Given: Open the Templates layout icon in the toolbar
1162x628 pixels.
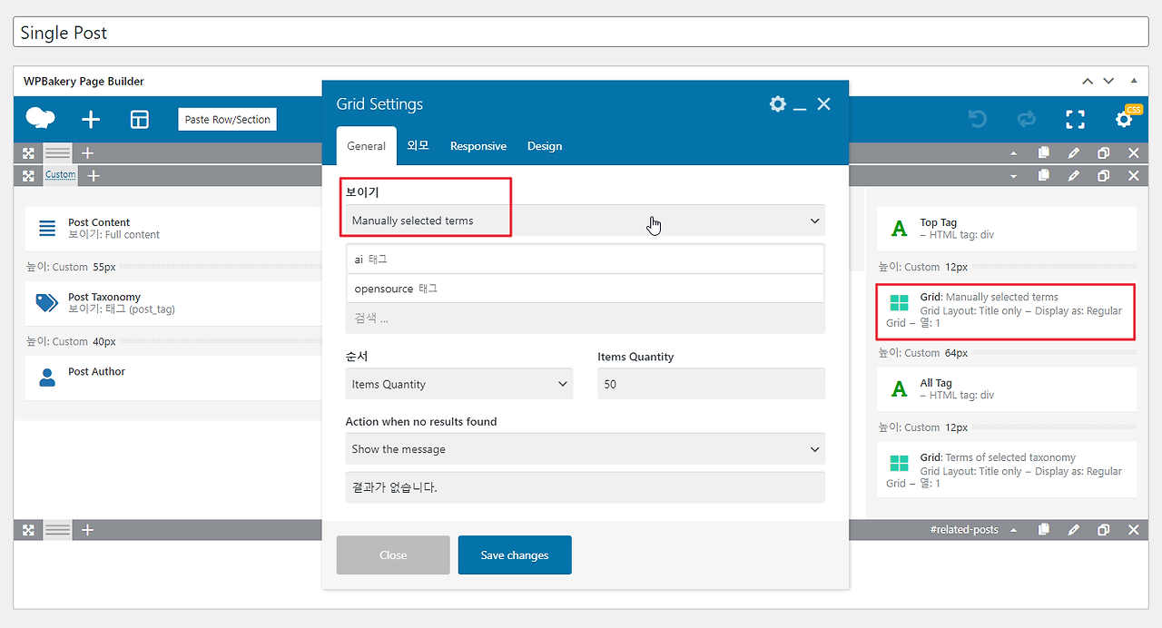Looking at the screenshot, I should [x=140, y=120].
